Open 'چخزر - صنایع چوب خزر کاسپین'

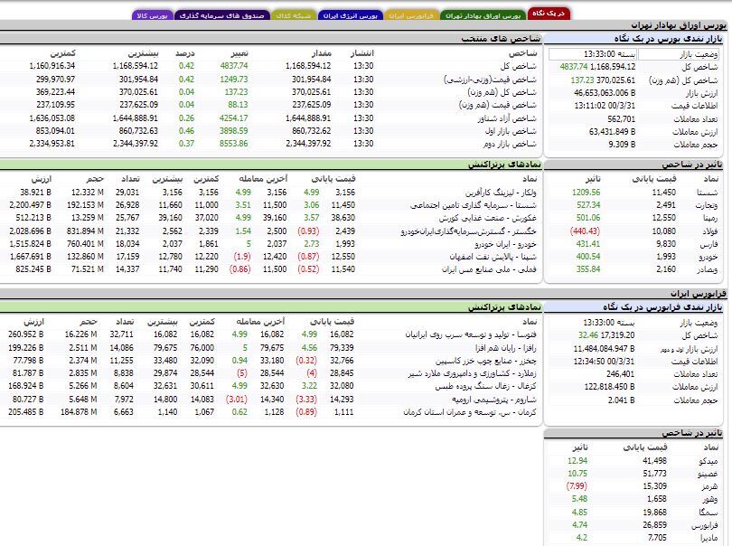486,361
